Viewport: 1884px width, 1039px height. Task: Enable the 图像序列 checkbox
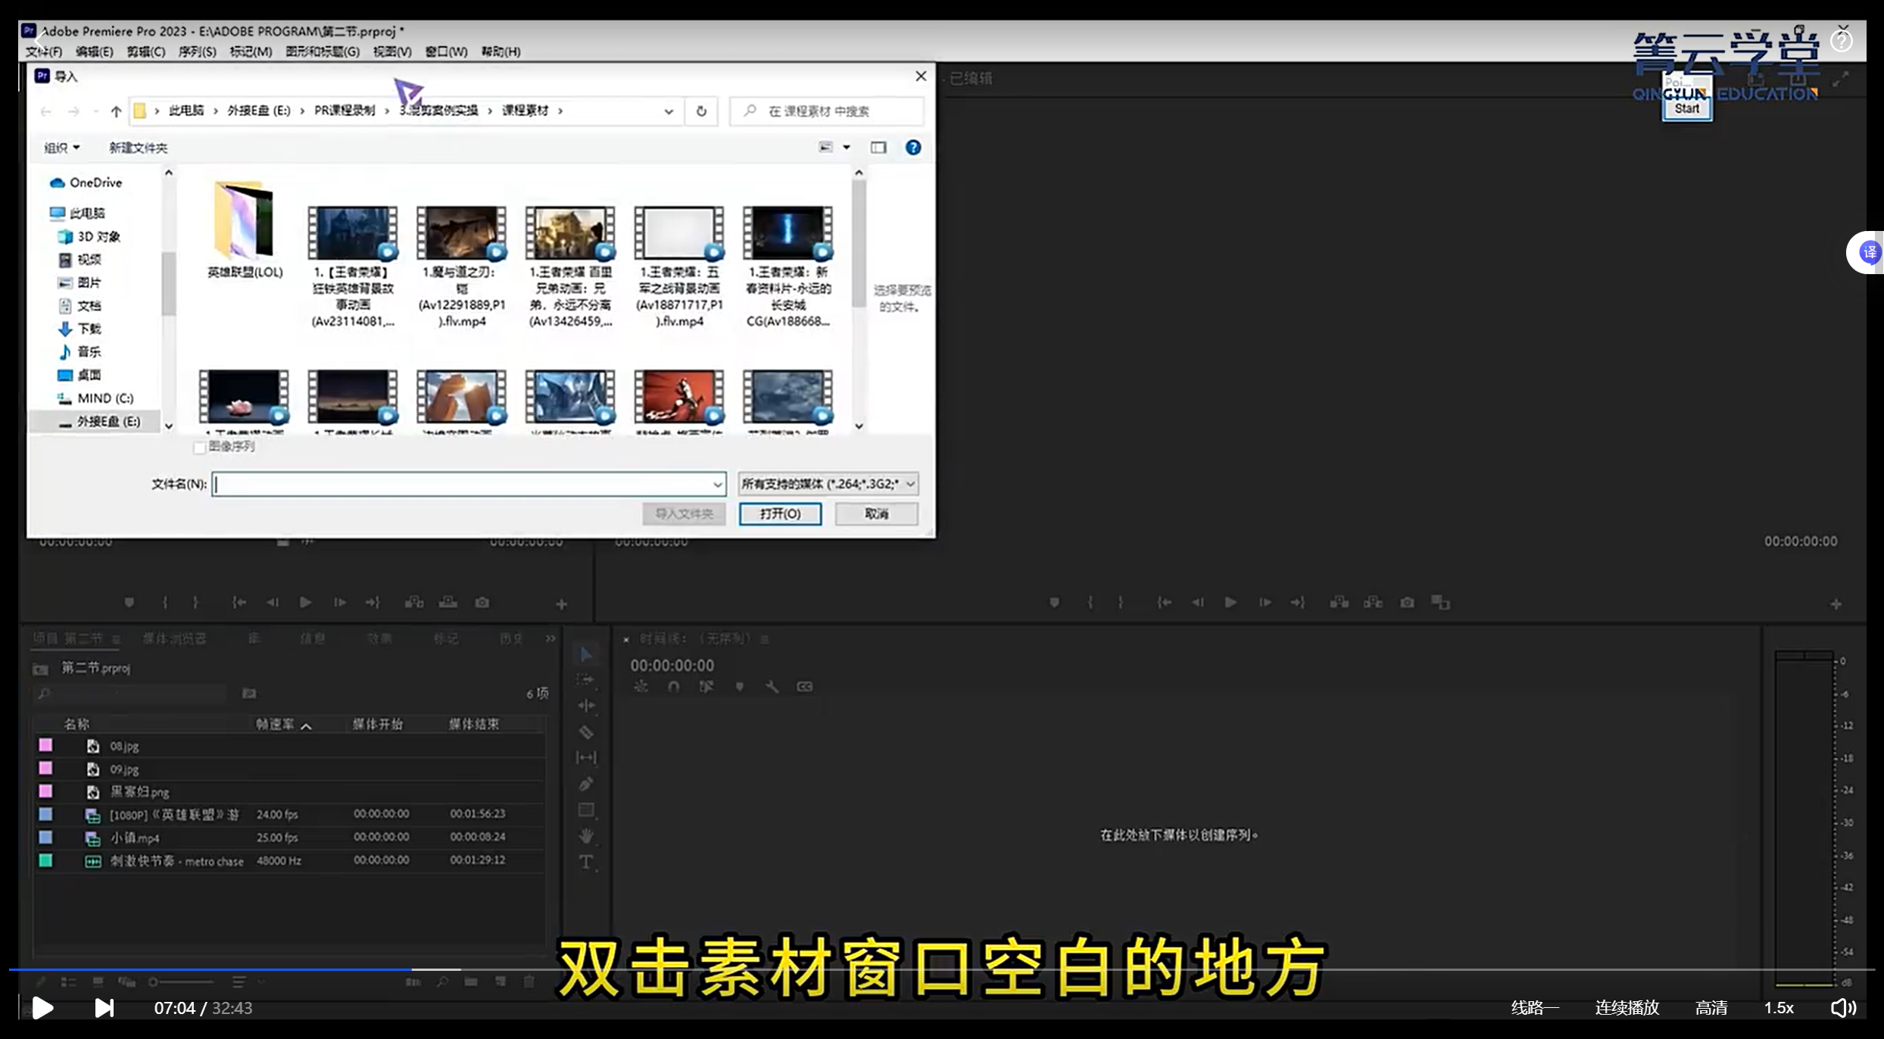click(x=200, y=448)
